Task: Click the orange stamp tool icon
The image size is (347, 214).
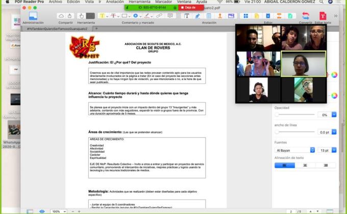Action: pyautogui.click(x=220, y=16)
